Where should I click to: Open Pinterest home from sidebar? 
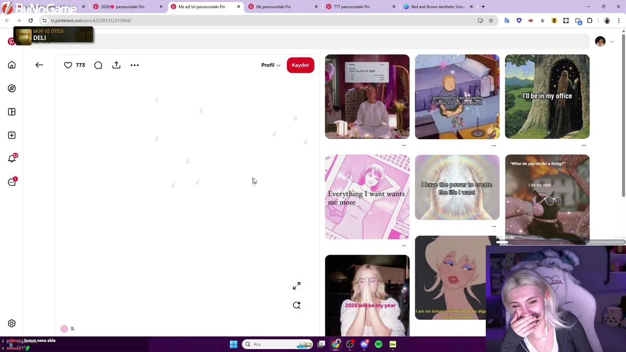tap(12, 65)
